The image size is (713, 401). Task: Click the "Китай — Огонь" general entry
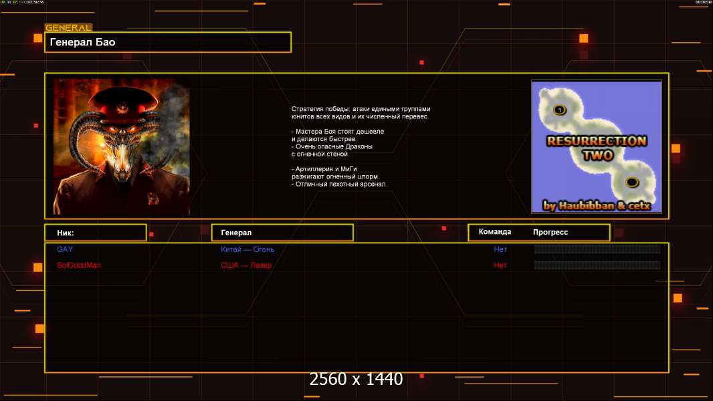(247, 249)
